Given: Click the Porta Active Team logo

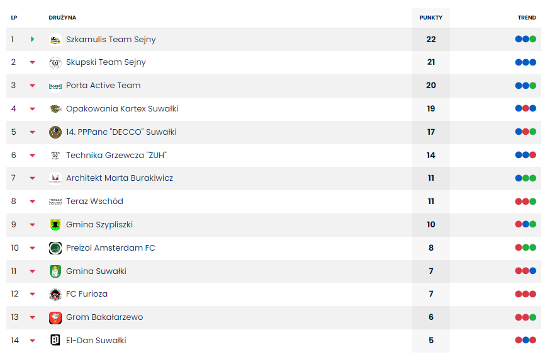Looking at the screenshot, I should pyautogui.click(x=55, y=86).
